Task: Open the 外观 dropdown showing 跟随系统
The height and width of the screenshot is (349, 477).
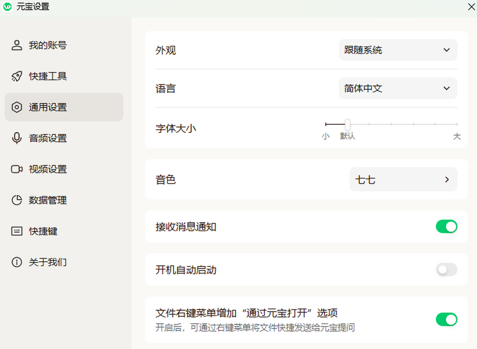Action: 398,50
